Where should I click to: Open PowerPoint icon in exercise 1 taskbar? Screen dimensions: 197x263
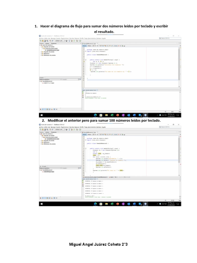pyautogui.click(x=117, y=115)
